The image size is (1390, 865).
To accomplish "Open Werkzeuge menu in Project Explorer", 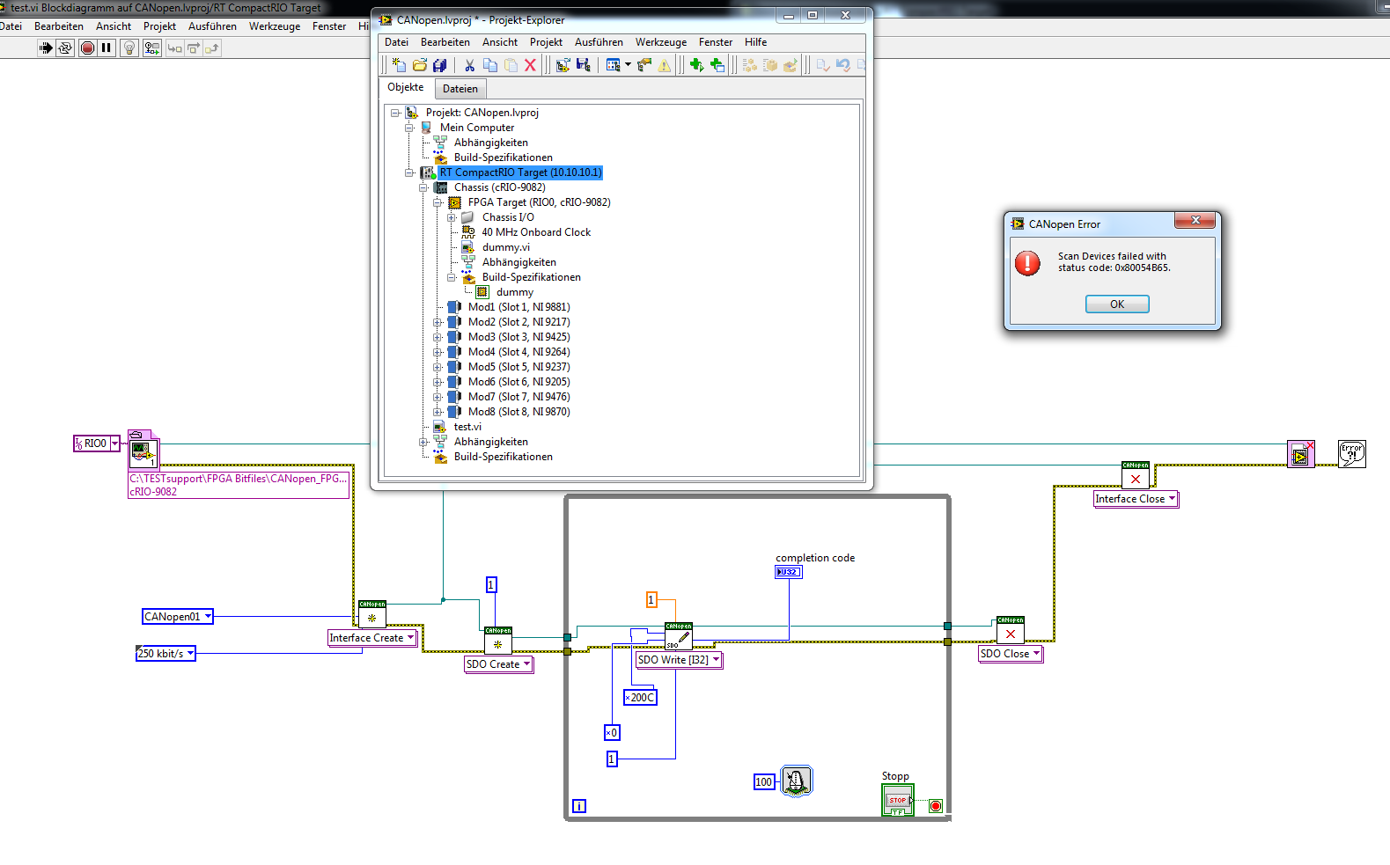I will [660, 42].
